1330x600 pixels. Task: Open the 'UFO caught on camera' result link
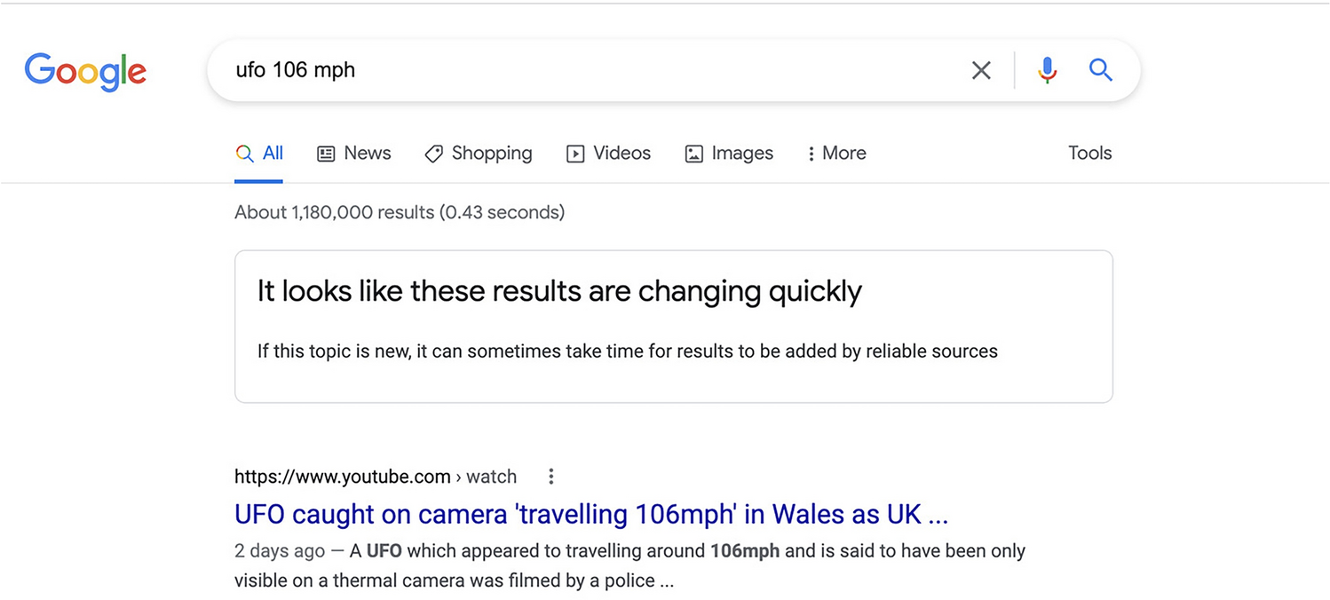[x=590, y=514]
